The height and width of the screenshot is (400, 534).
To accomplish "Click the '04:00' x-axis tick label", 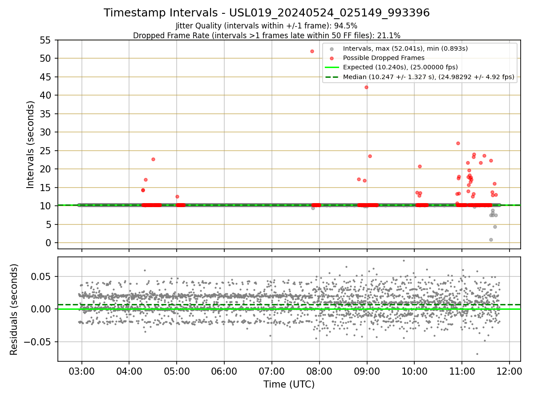I will click(x=129, y=372).
